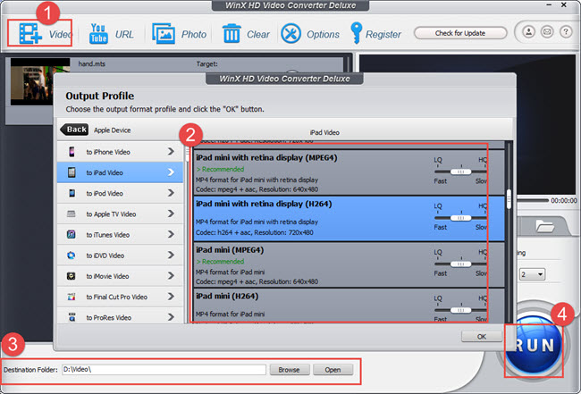This screenshot has width=581, height=394.
Task: Click the Check for Update button
Action: pyautogui.click(x=460, y=33)
